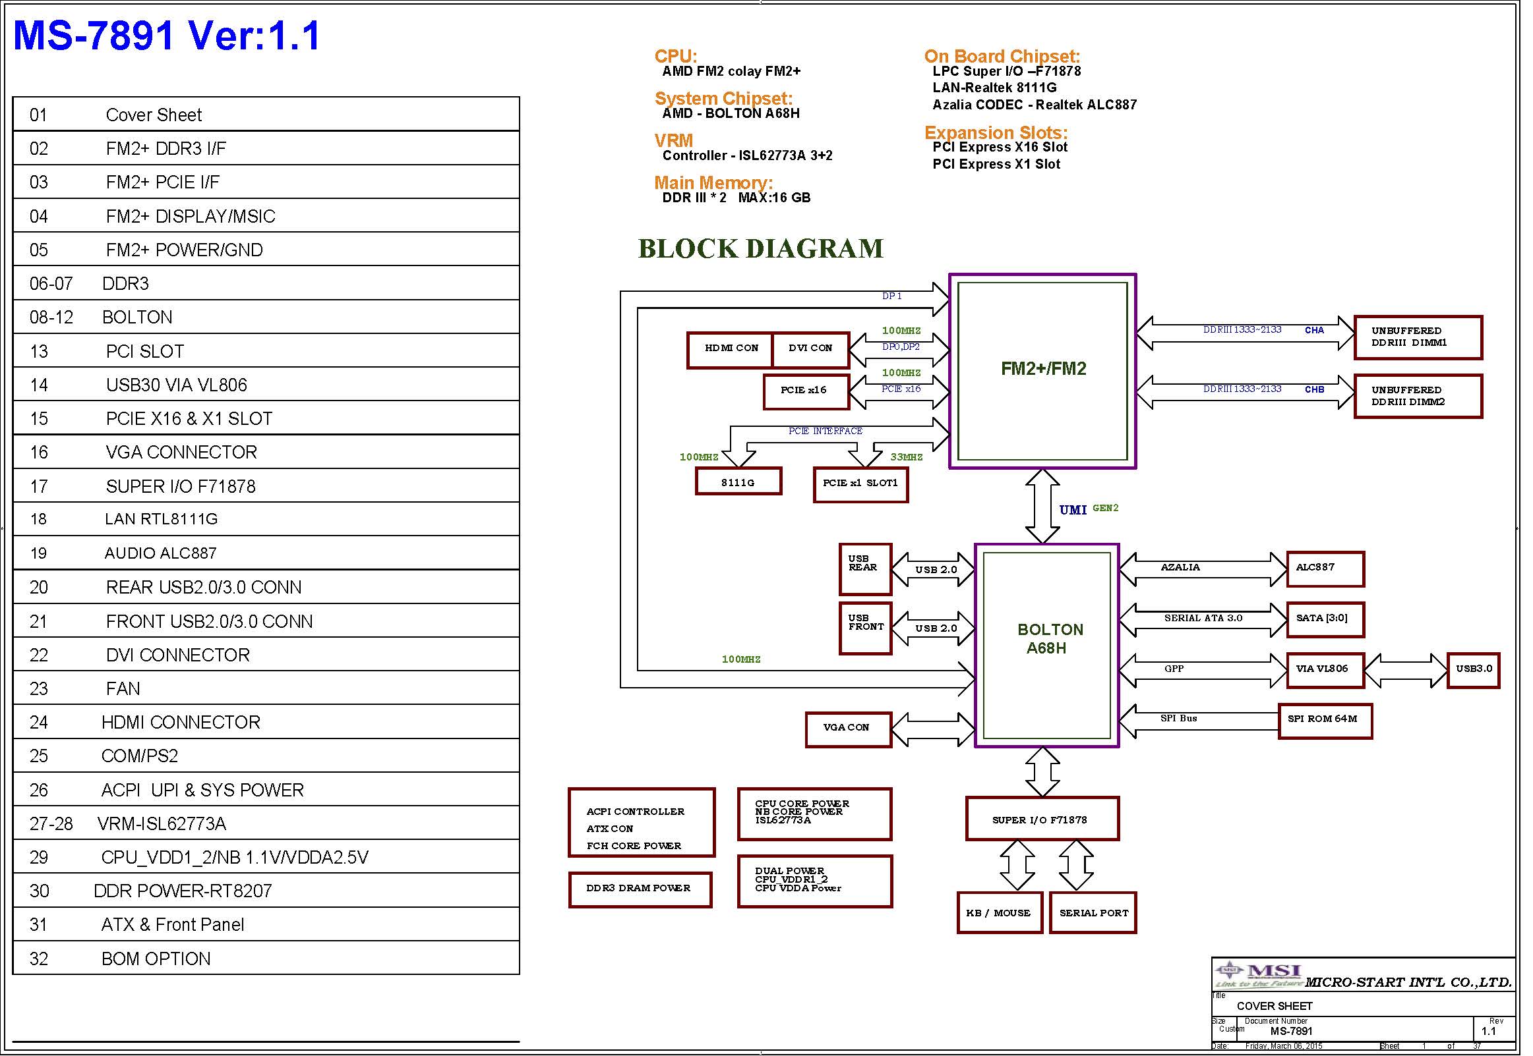
Task: Pick index row "03 FM2+ PCIE I/F"
Action: [x=266, y=182]
